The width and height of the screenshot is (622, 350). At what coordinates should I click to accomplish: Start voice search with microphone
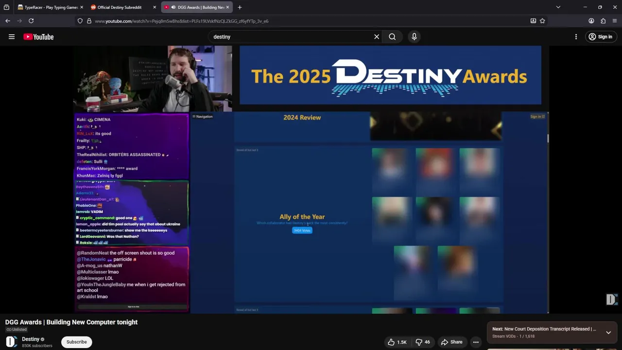pyautogui.click(x=414, y=36)
